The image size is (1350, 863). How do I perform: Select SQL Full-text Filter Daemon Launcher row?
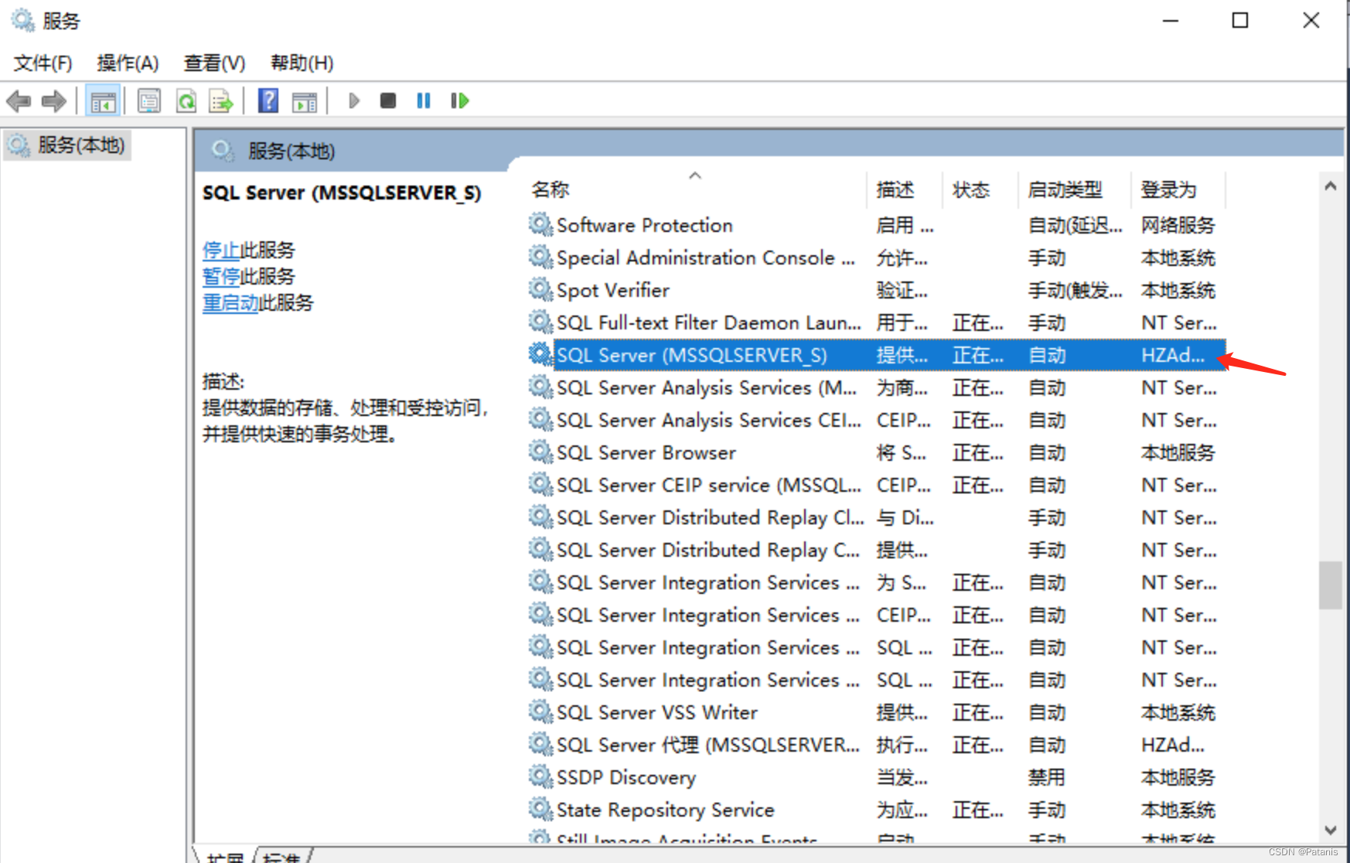tap(876, 322)
